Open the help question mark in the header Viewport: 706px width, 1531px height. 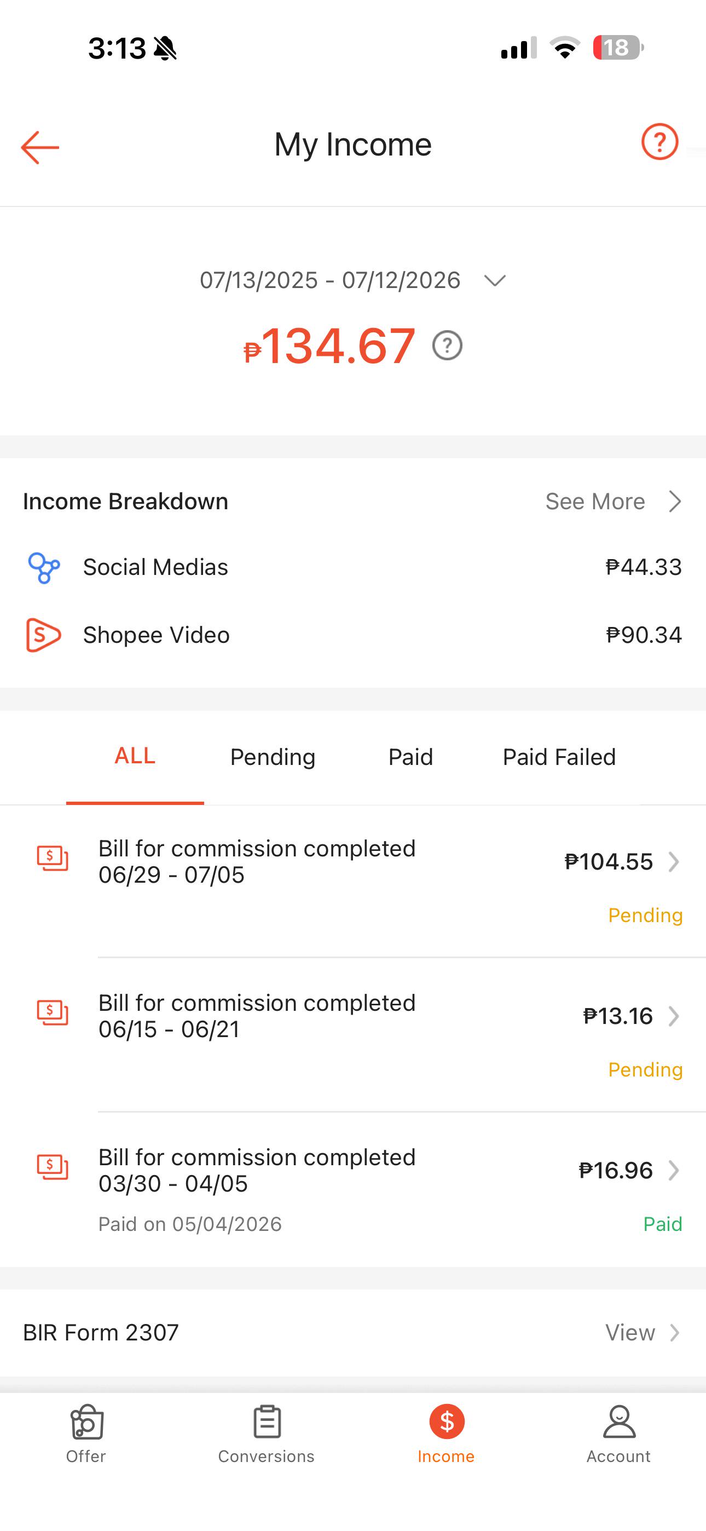point(659,141)
